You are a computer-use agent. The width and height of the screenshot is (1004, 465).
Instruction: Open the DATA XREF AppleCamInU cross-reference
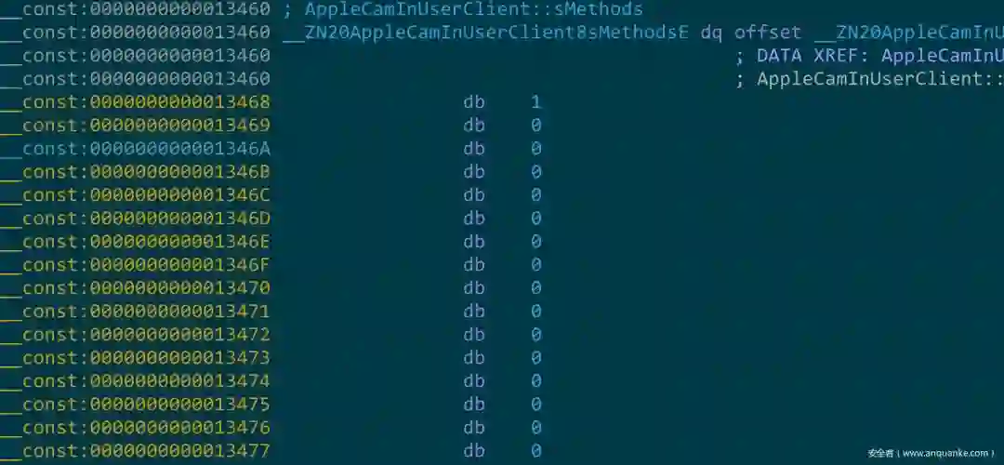869,57
